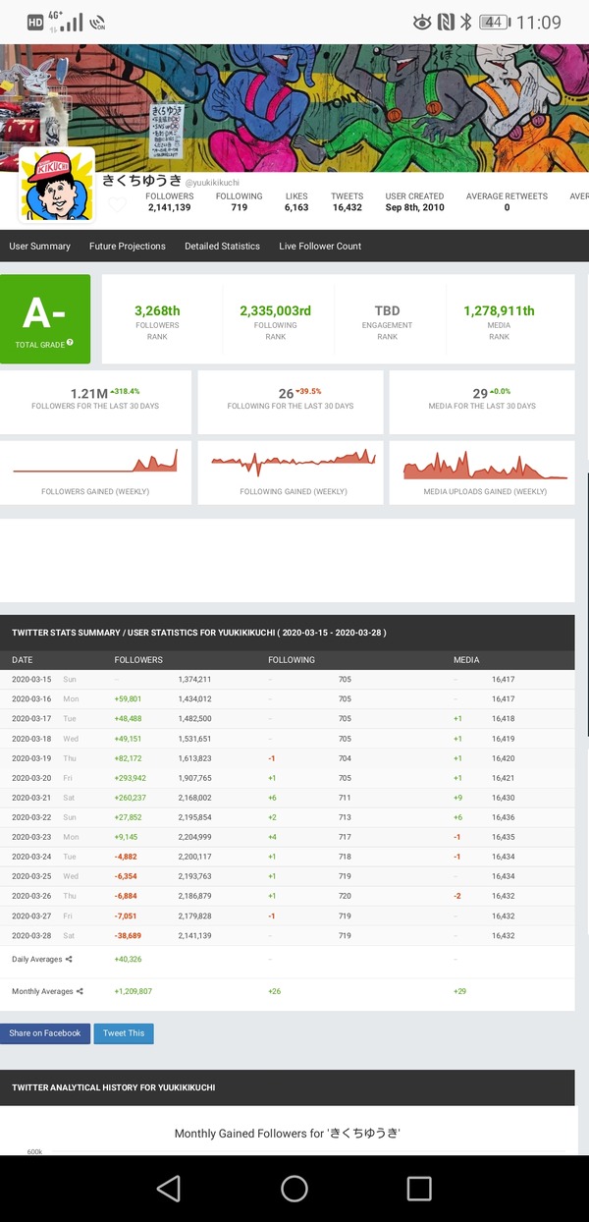The width and height of the screenshot is (589, 1222).
Task: Click the MEDIA column header in stats table
Action: 466,660
